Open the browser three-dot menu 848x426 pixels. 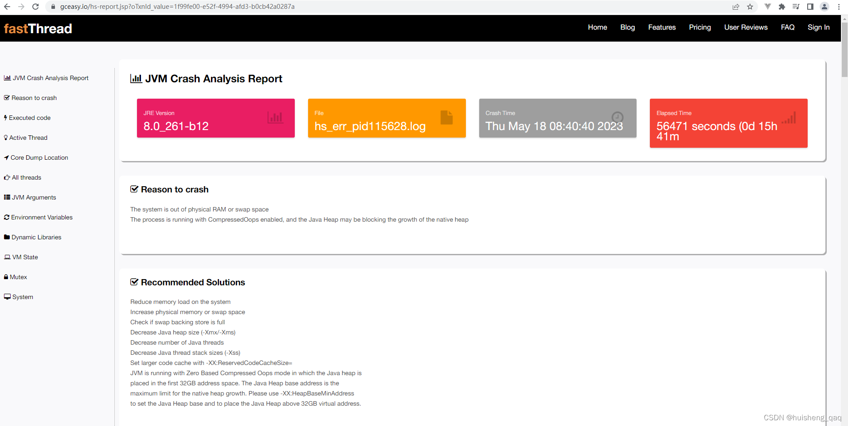click(839, 7)
